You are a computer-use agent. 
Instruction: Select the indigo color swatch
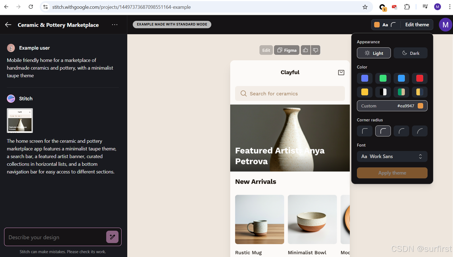click(365, 78)
